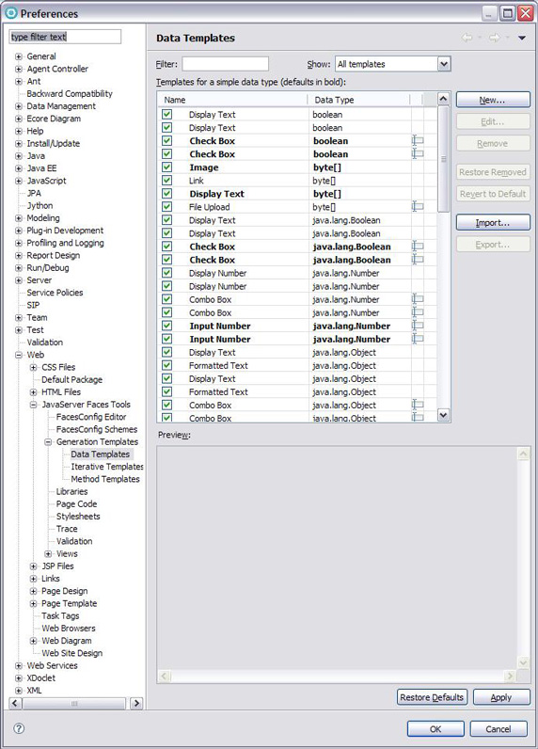Click the template list scroll down arrow

pyautogui.click(x=443, y=415)
